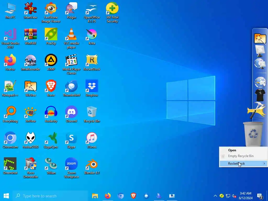
Task: Click VLC media player icon
Action: (x=71, y=38)
